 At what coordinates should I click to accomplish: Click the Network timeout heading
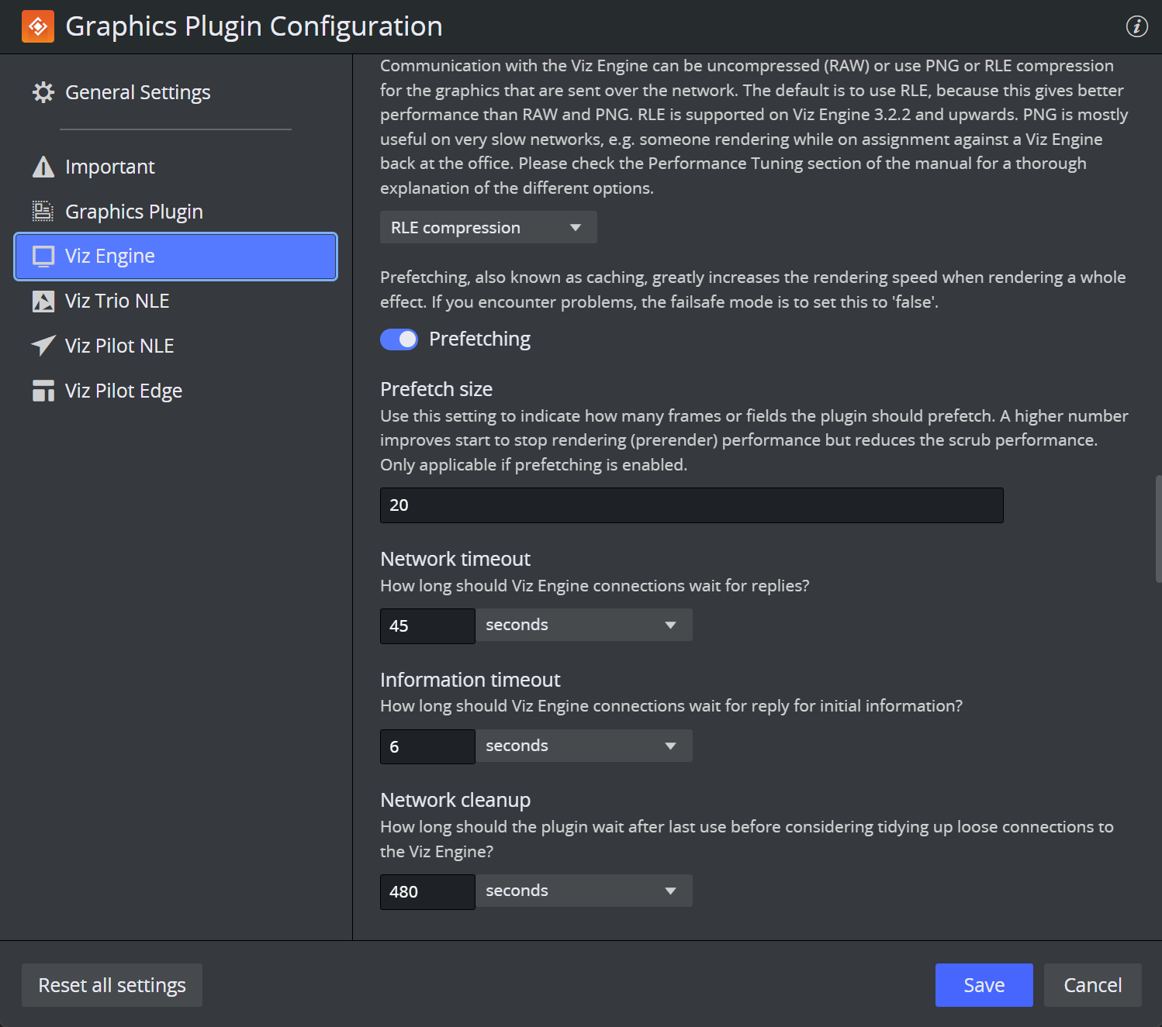(455, 559)
